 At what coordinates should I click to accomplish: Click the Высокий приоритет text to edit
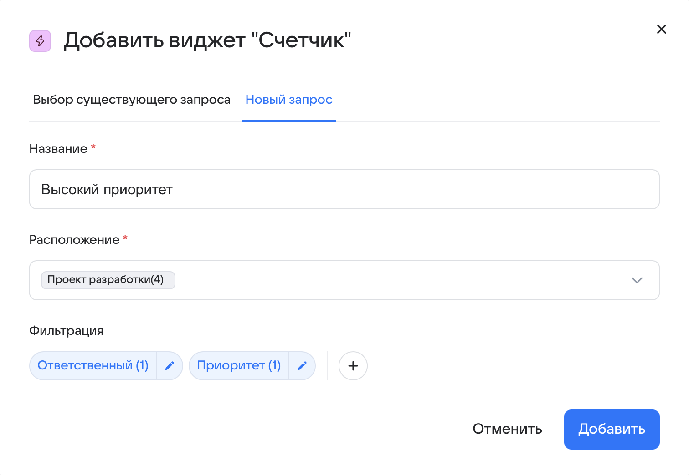[106, 189]
